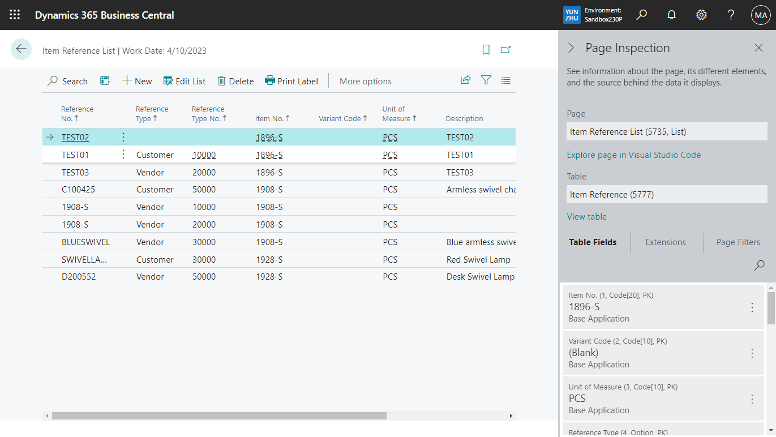Open the More options menu
Viewport: 776px width, 437px height.
tap(365, 81)
